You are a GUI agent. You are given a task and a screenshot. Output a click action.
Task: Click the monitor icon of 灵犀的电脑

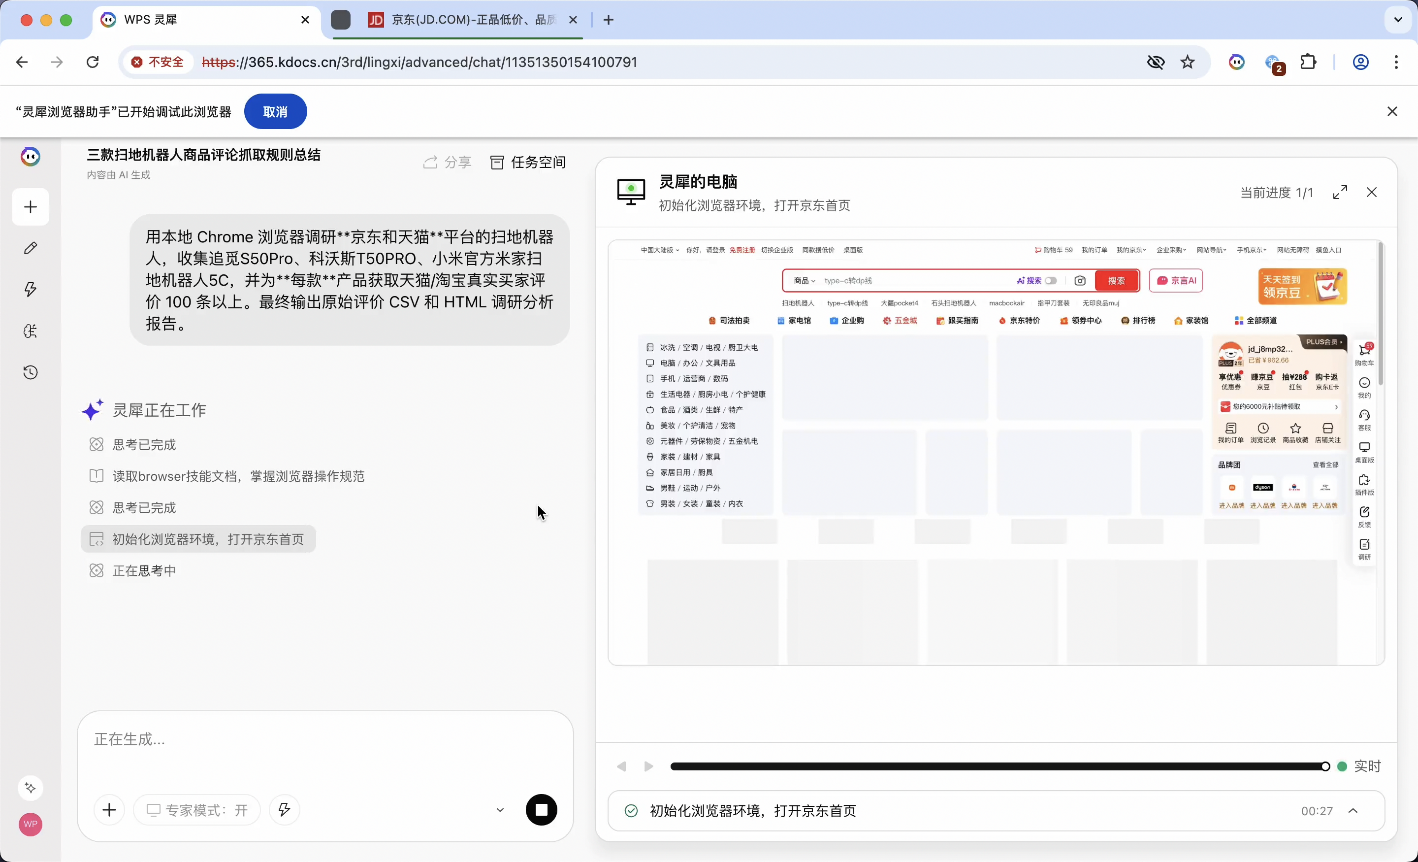pyautogui.click(x=631, y=192)
